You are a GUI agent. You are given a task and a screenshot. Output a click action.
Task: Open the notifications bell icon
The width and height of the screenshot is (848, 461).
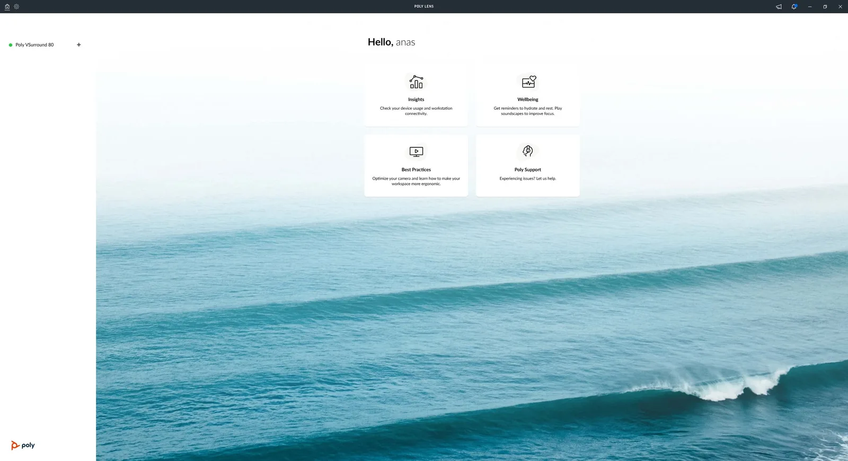794,7
